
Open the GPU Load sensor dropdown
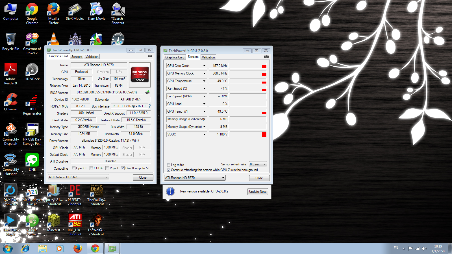(205, 104)
